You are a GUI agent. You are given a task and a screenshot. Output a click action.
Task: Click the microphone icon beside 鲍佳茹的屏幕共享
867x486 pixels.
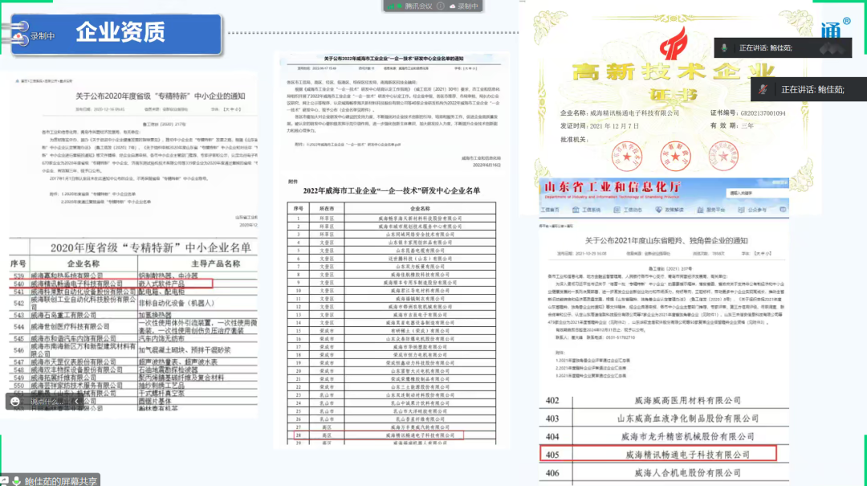[18, 480]
